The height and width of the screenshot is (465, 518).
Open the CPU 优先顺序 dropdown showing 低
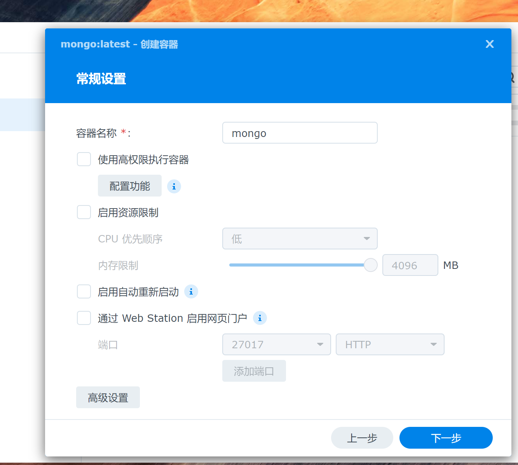pyautogui.click(x=300, y=239)
